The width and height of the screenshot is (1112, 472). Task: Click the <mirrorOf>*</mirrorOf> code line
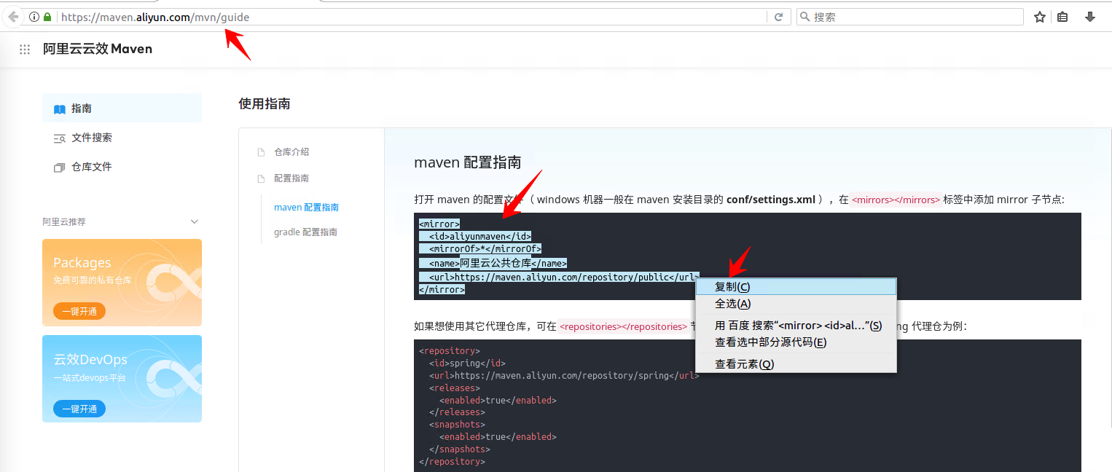[485, 250]
